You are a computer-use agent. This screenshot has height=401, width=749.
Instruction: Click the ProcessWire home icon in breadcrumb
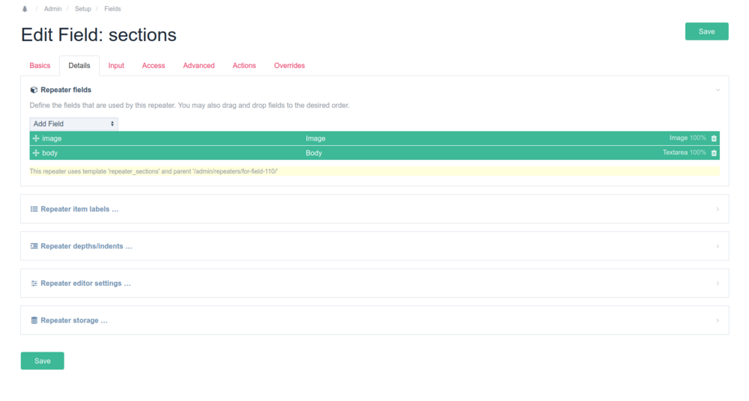click(x=25, y=9)
